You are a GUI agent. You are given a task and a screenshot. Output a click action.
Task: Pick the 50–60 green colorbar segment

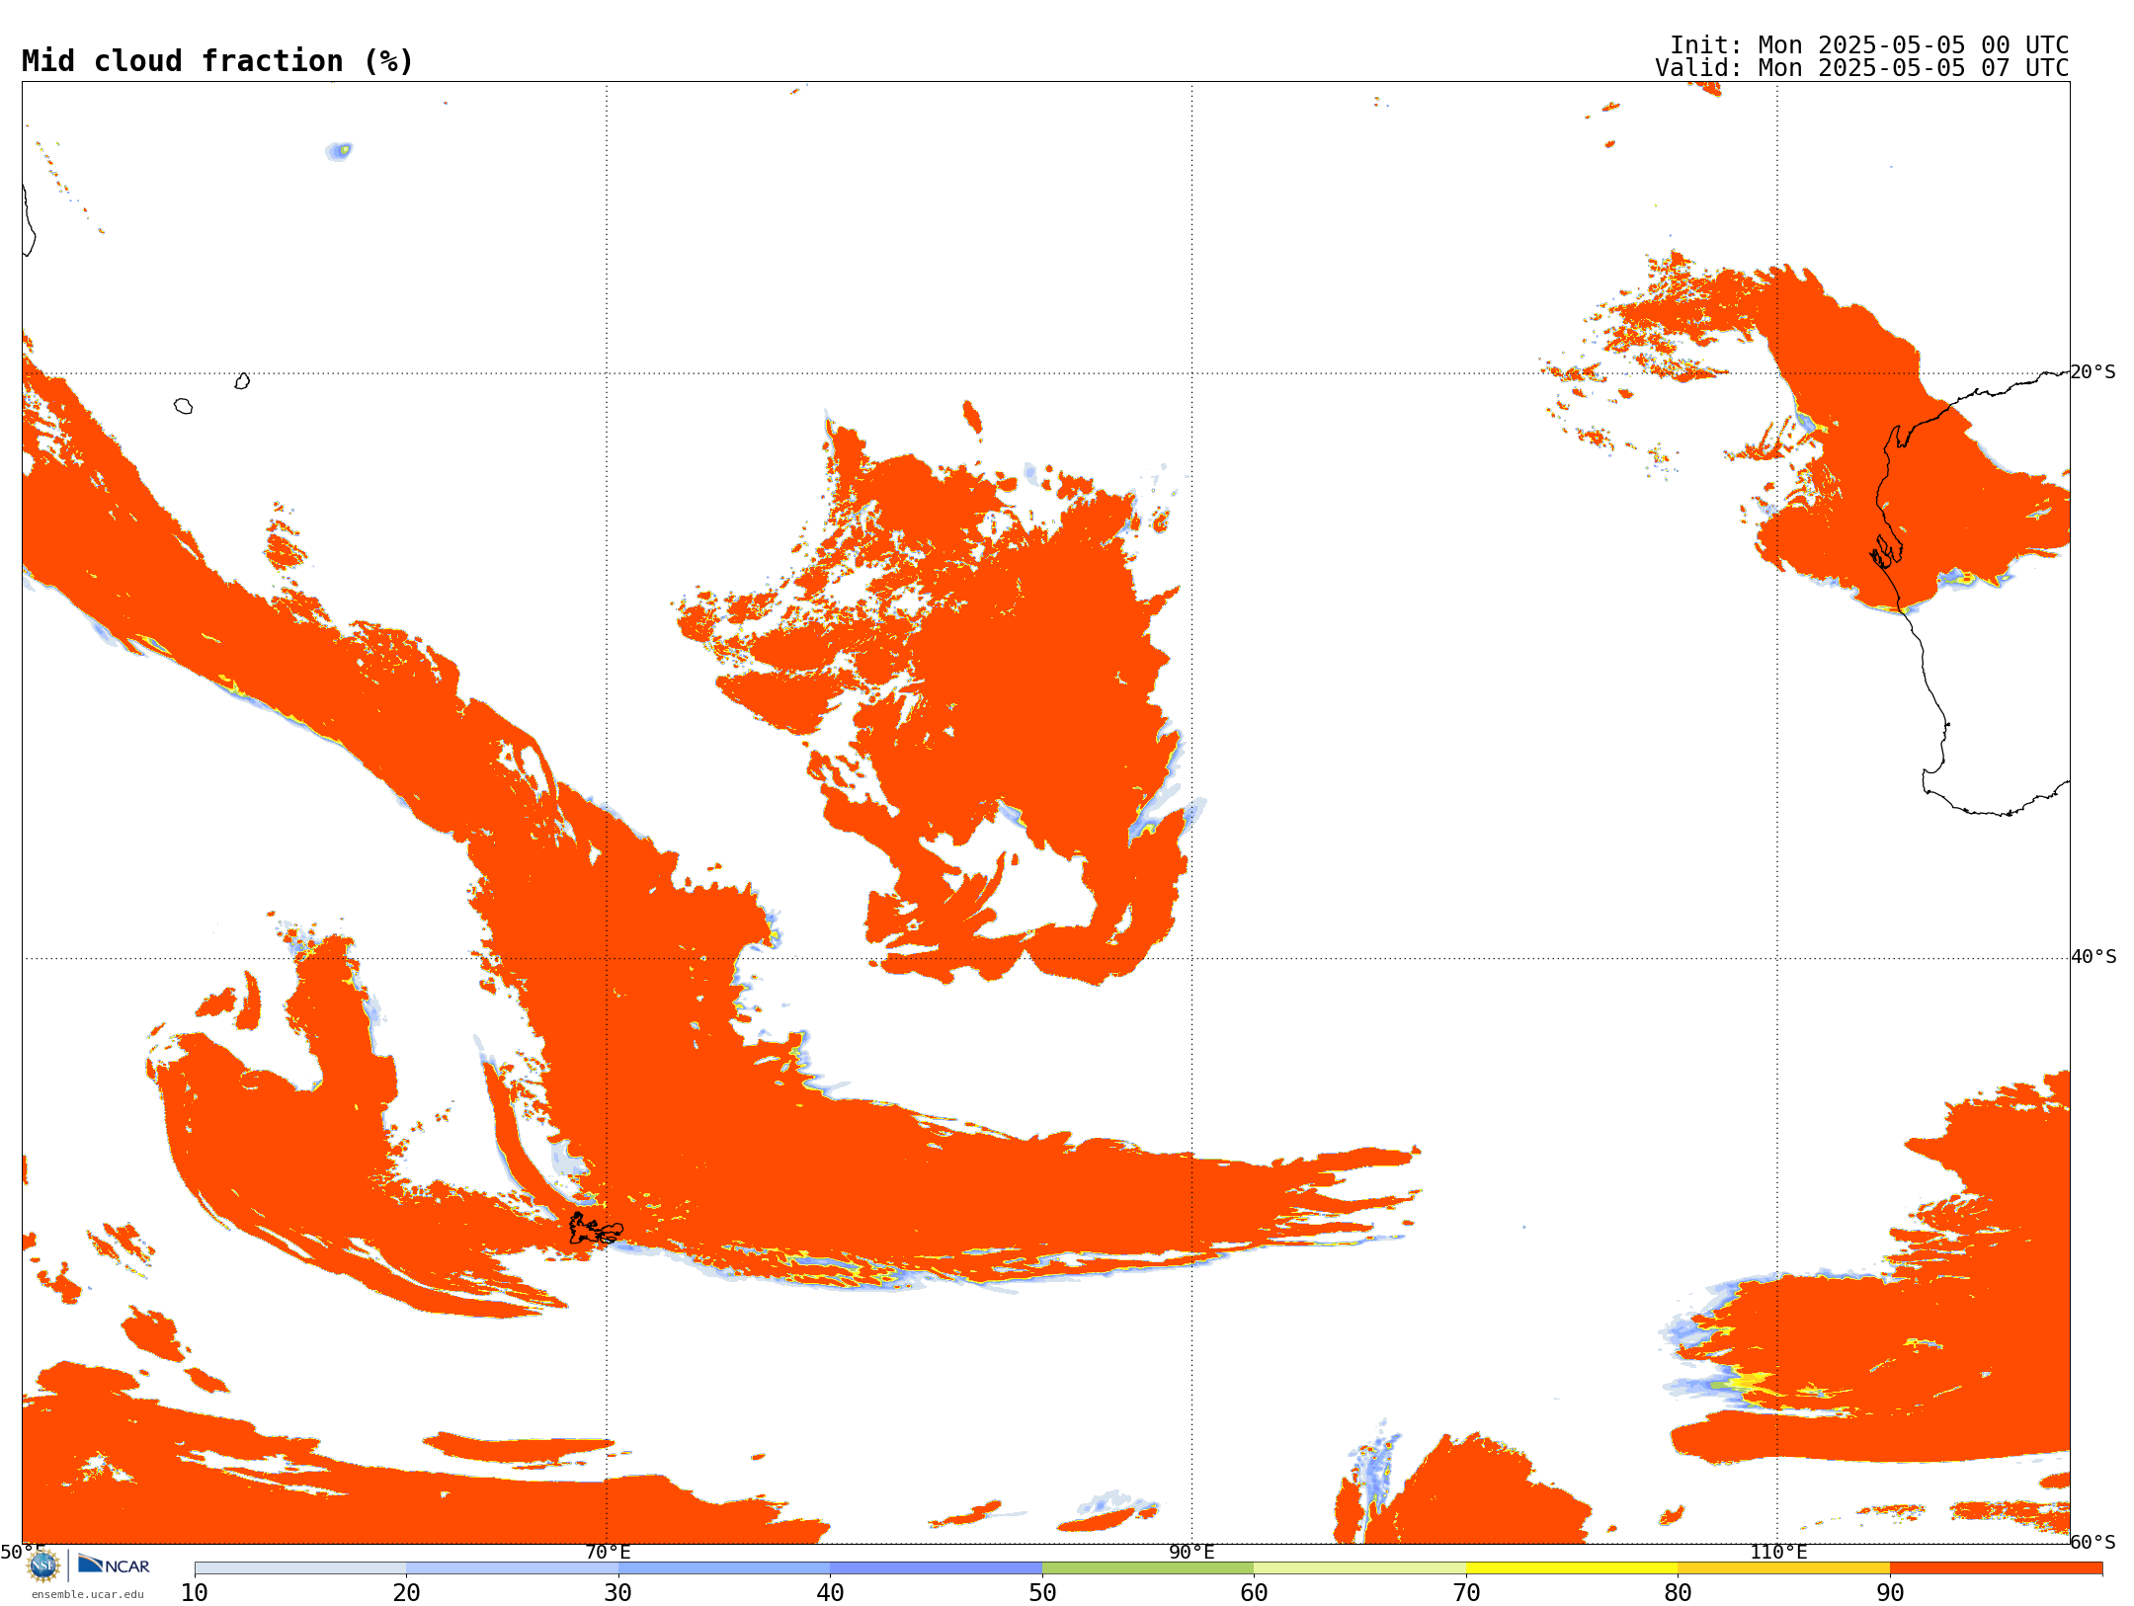click(1148, 1568)
